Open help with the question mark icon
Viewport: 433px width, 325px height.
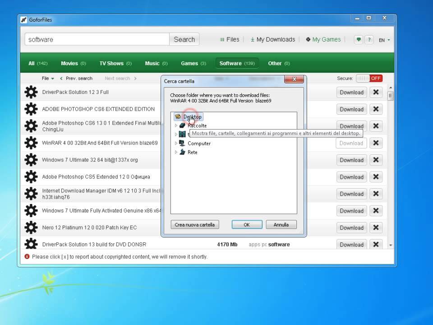369,40
